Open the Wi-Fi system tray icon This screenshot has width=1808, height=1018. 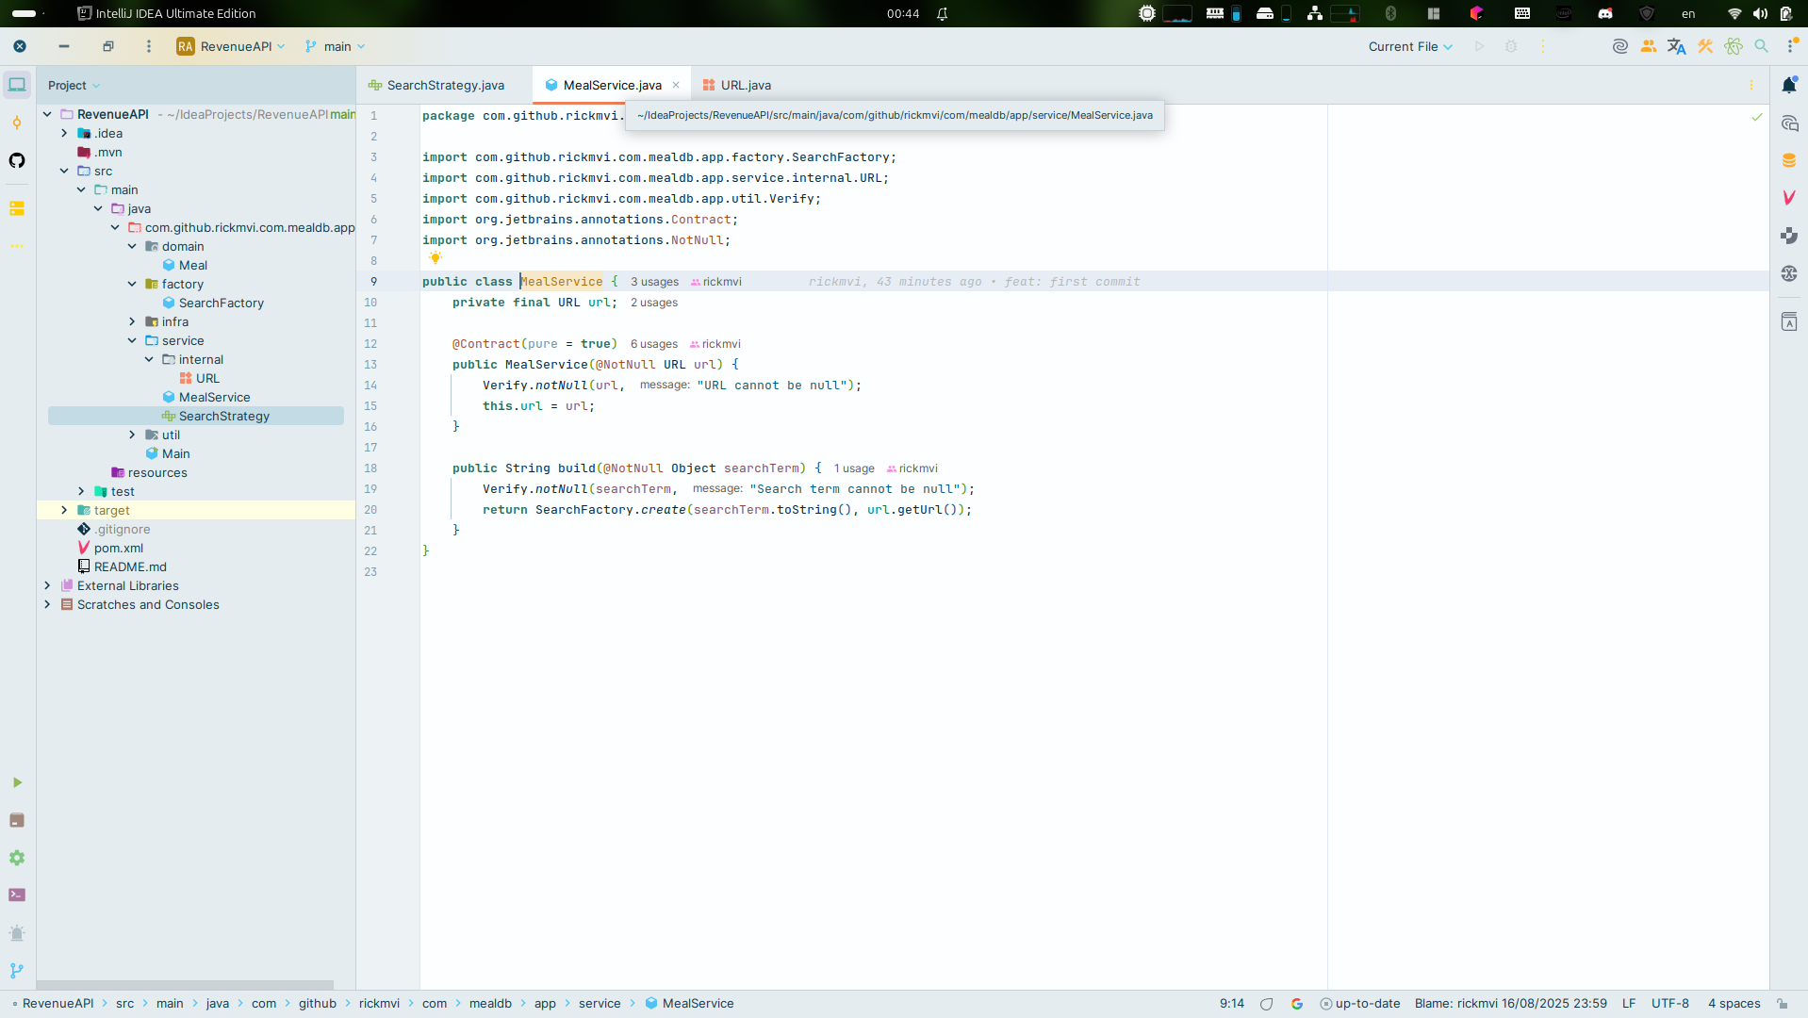pos(1734,13)
